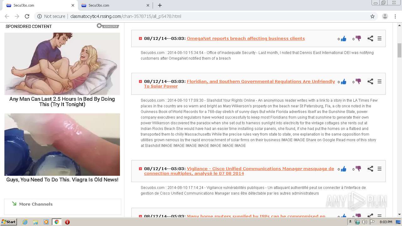Close the second SecuObs.com tab

tap(148, 5)
